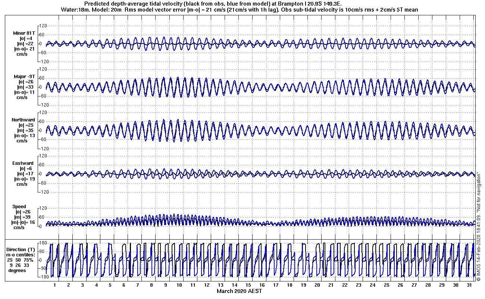485x299 pixels.
Task: Click the 'degrees' unit label
Action: pos(17,270)
